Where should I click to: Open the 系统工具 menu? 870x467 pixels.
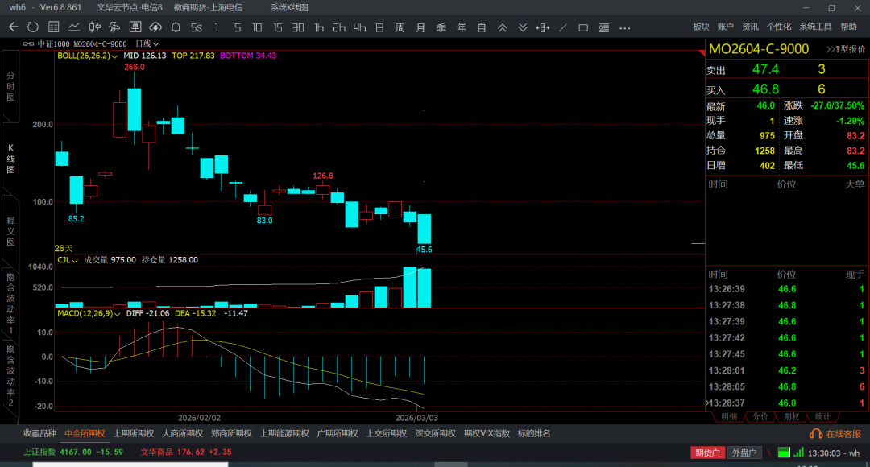tap(815, 27)
